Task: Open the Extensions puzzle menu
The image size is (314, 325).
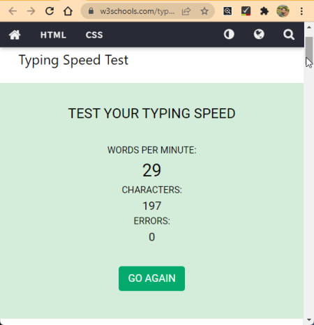Action: pos(264,11)
